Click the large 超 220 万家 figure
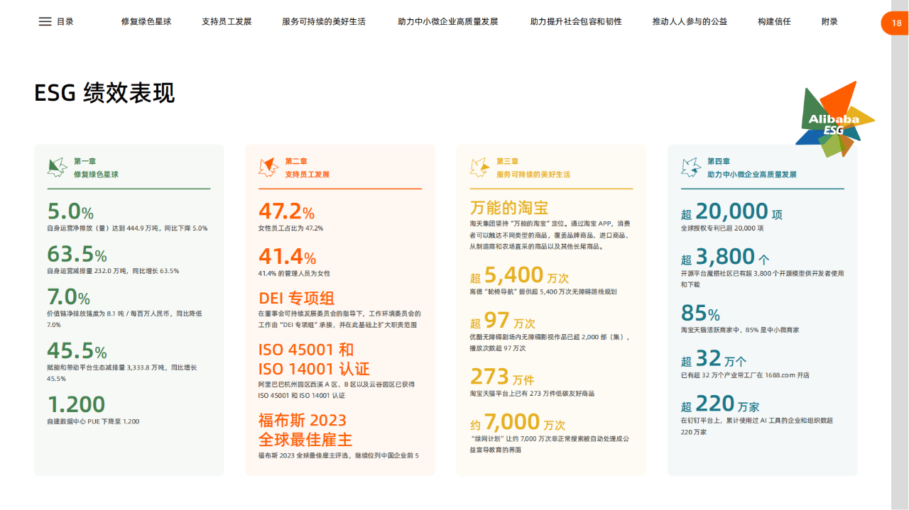Image resolution: width=909 pixels, height=510 pixels. (720, 404)
